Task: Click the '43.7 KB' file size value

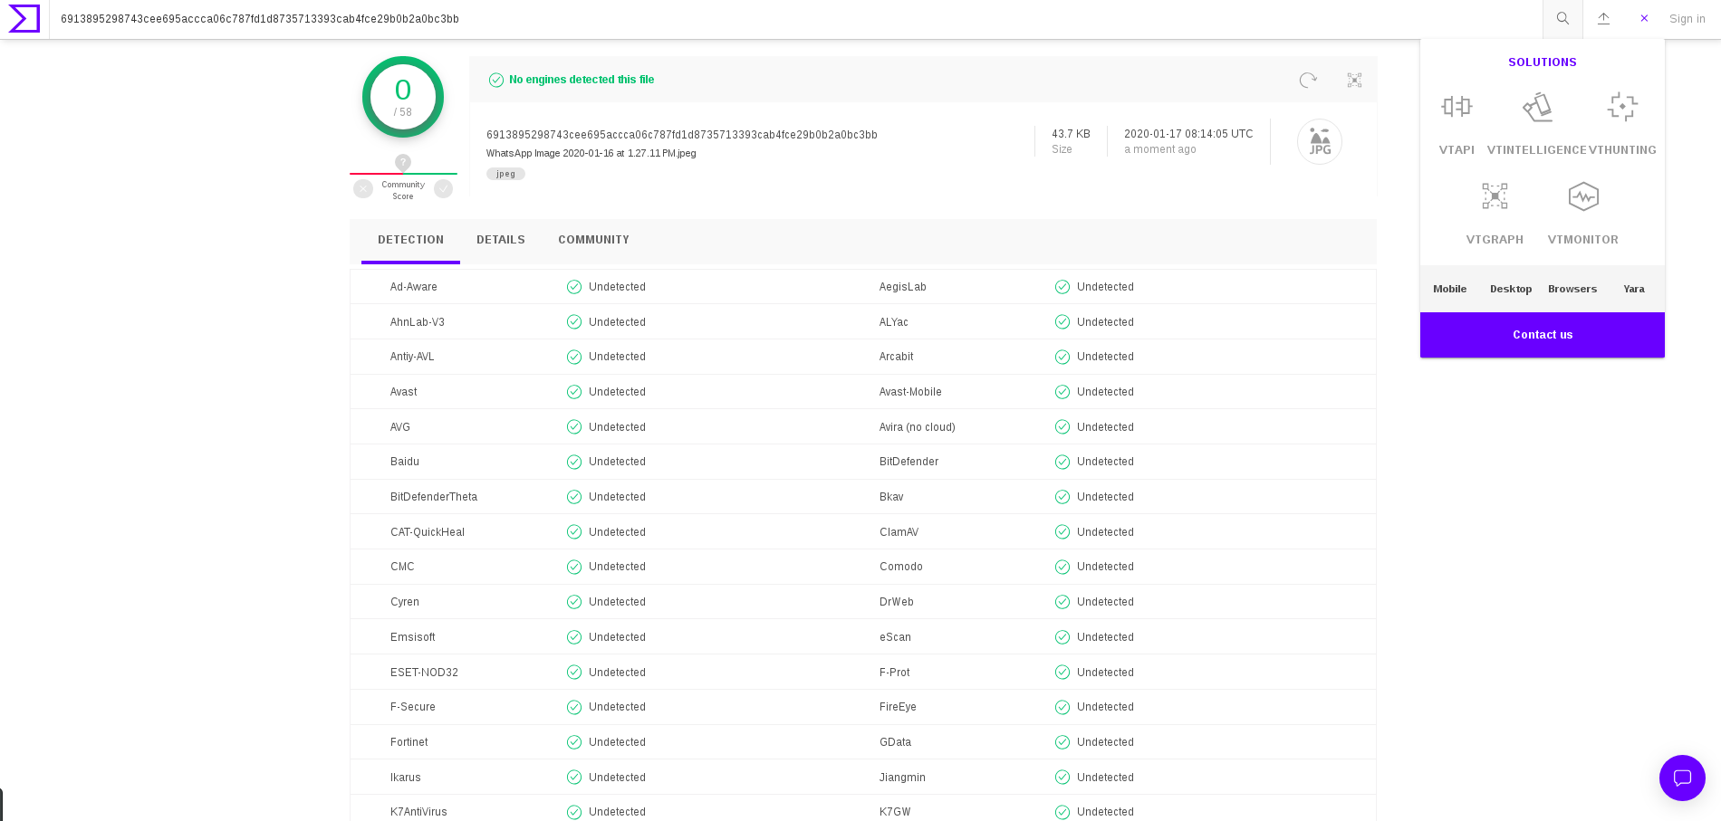Action: point(1071,134)
